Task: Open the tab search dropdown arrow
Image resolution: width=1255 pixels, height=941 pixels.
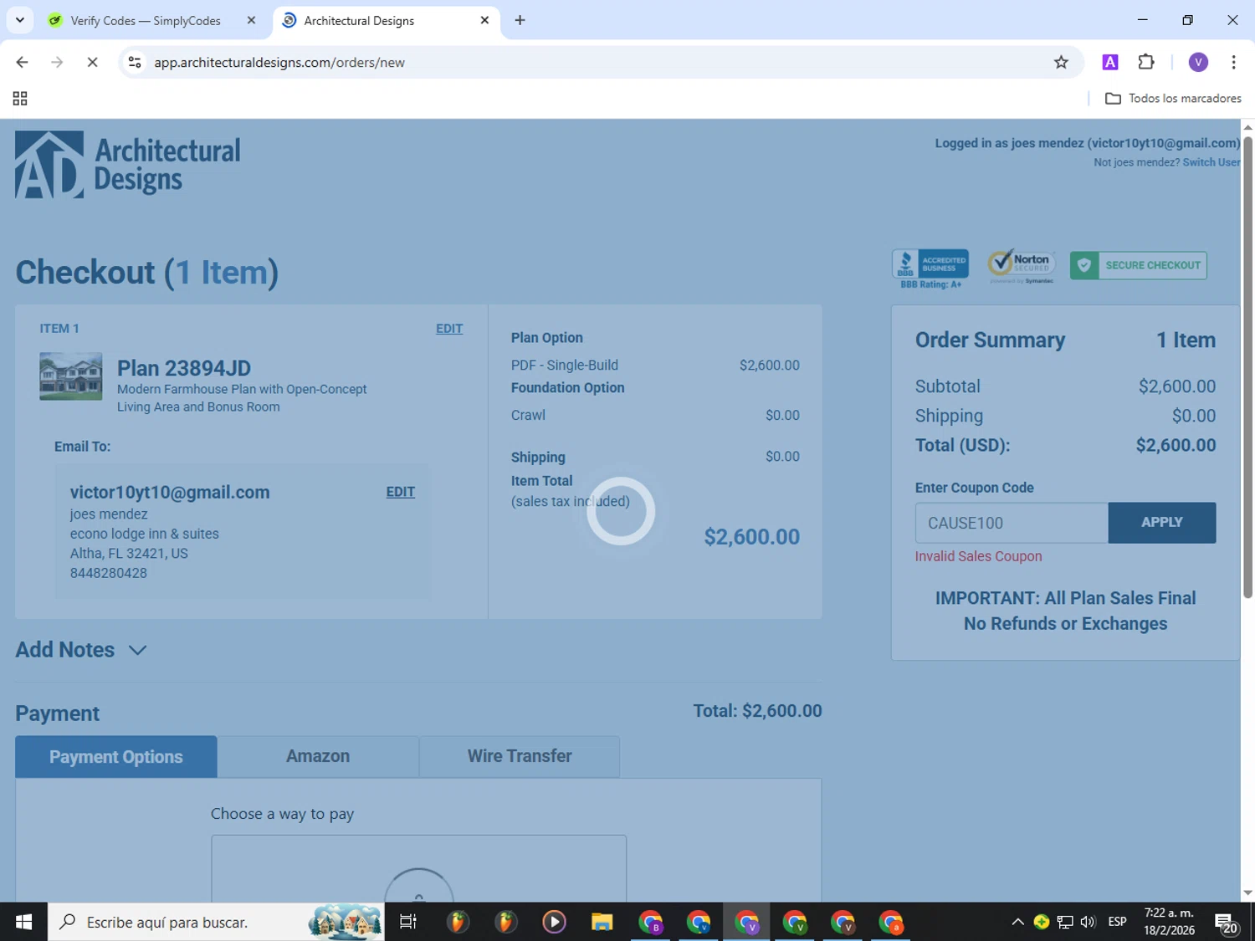Action: [20, 20]
